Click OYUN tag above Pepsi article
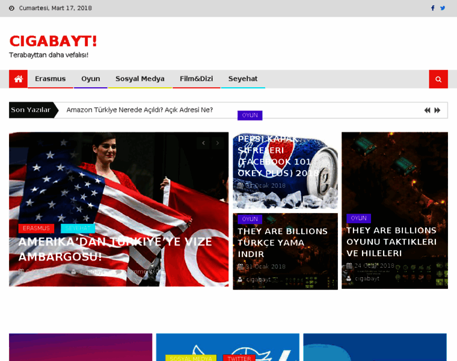The height and width of the screenshot is (361, 457). [x=250, y=115]
